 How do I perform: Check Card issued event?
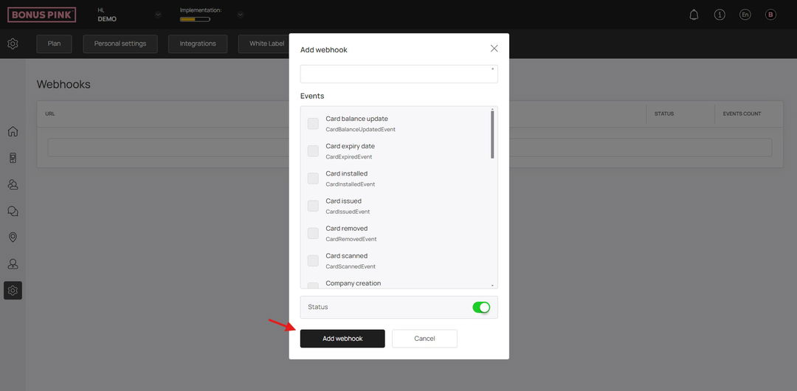(x=313, y=206)
